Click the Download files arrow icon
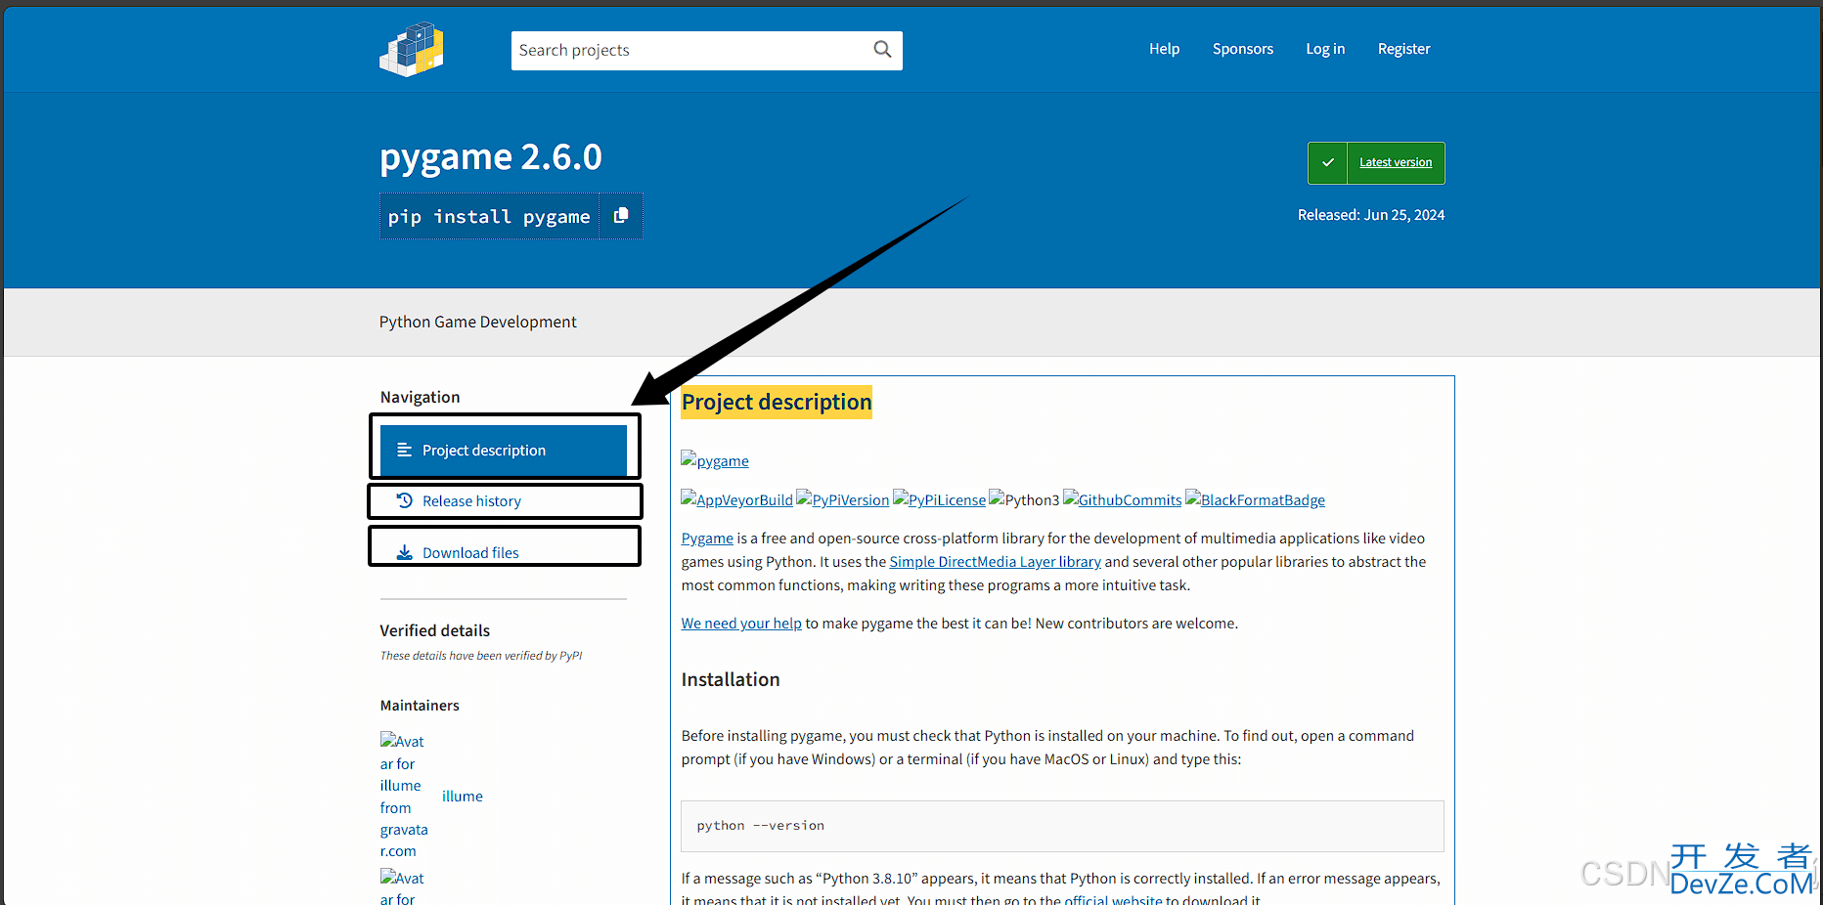The image size is (1823, 905). point(404,552)
